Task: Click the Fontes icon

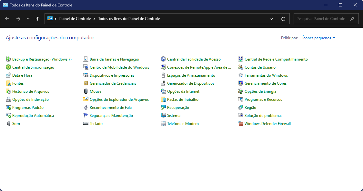Action: tap(8, 83)
